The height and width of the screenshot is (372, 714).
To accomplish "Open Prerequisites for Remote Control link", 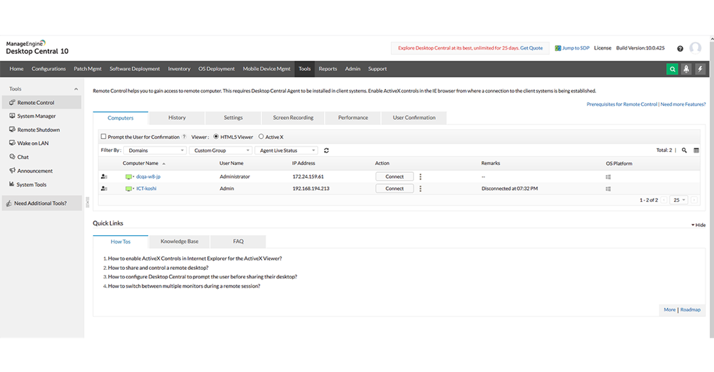I will [622, 104].
